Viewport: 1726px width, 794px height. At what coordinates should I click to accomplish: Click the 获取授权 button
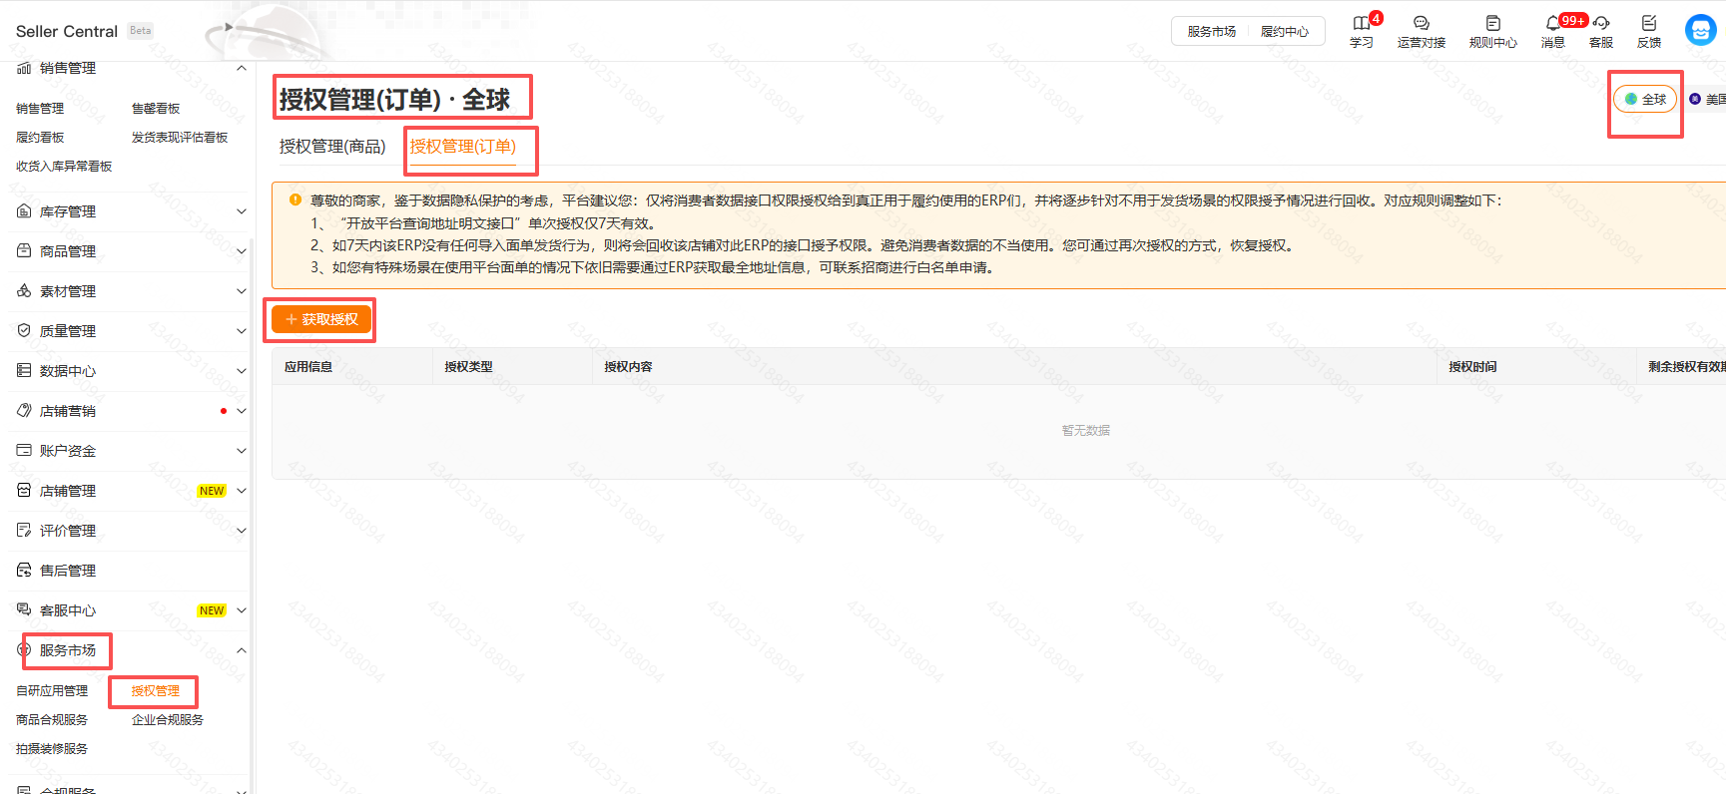(x=321, y=319)
